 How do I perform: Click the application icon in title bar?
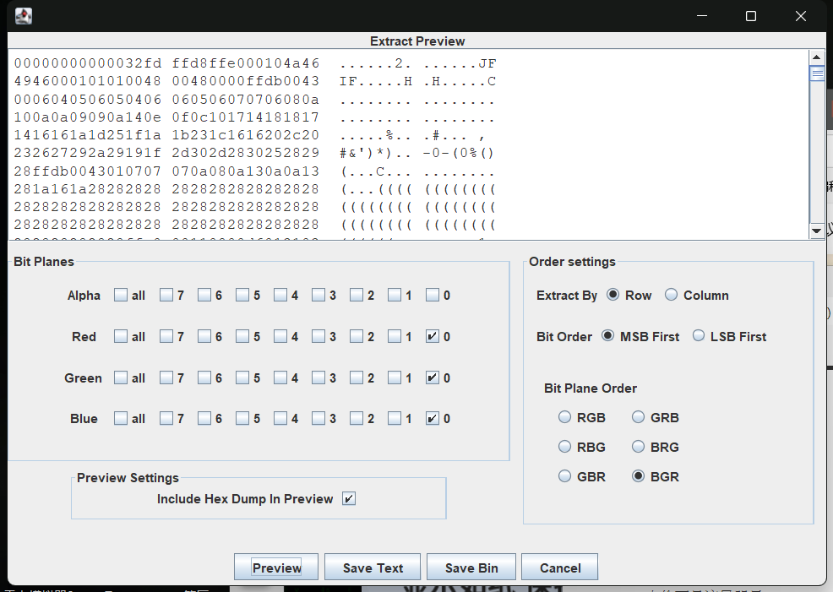(x=24, y=15)
